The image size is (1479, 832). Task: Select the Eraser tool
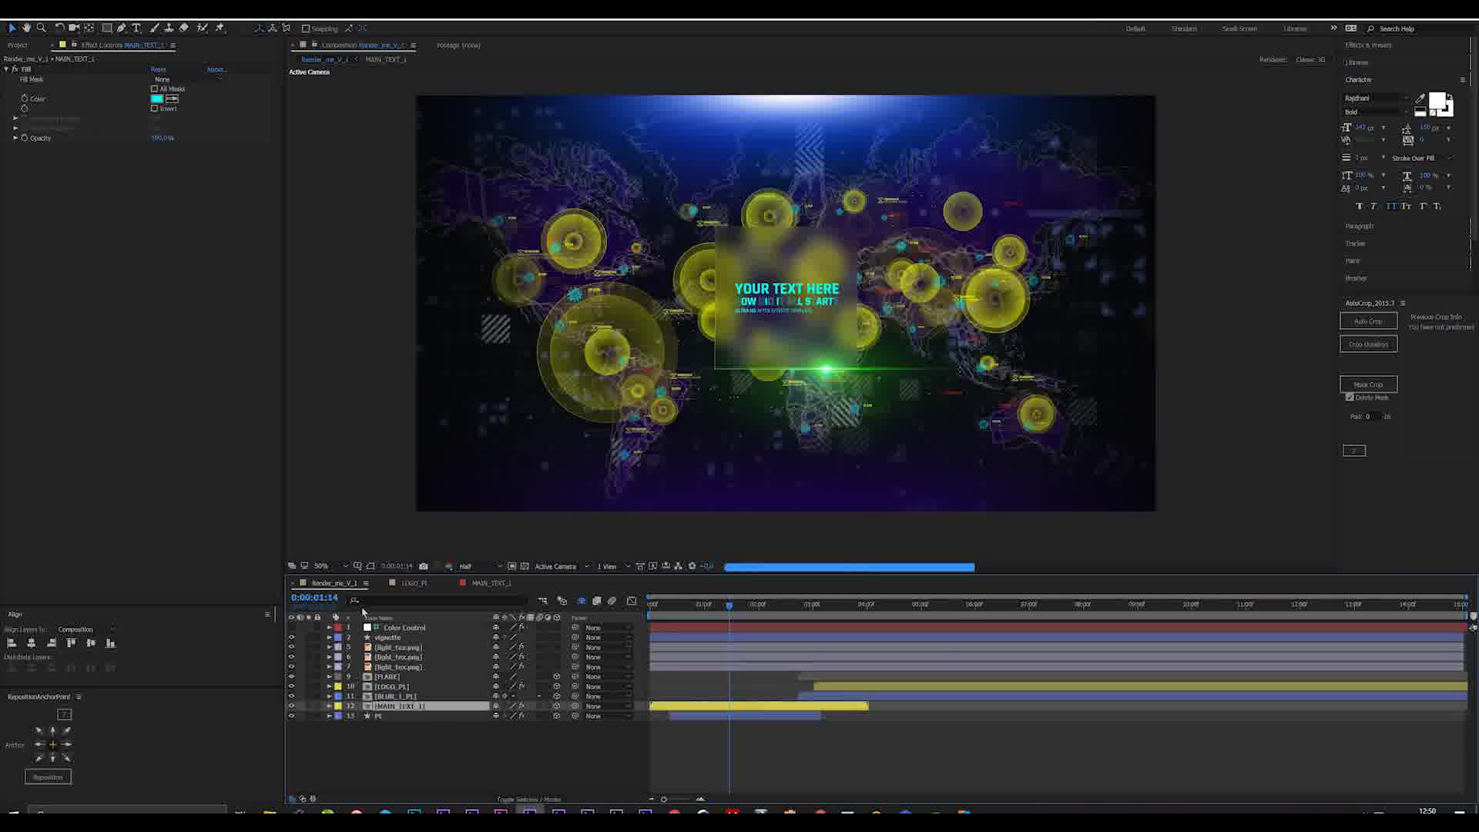(x=184, y=28)
